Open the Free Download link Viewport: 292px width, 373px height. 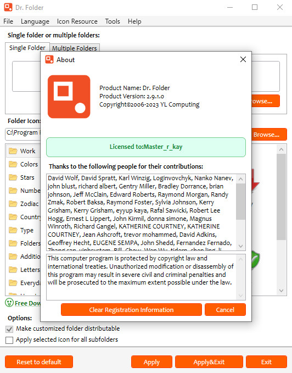[x=27, y=303]
